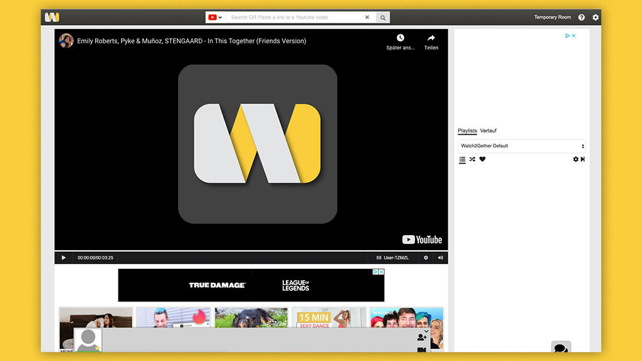Switch to the Verlauf tab
Image resolution: width=642 pixels, height=361 pixels.
(488, 130)
